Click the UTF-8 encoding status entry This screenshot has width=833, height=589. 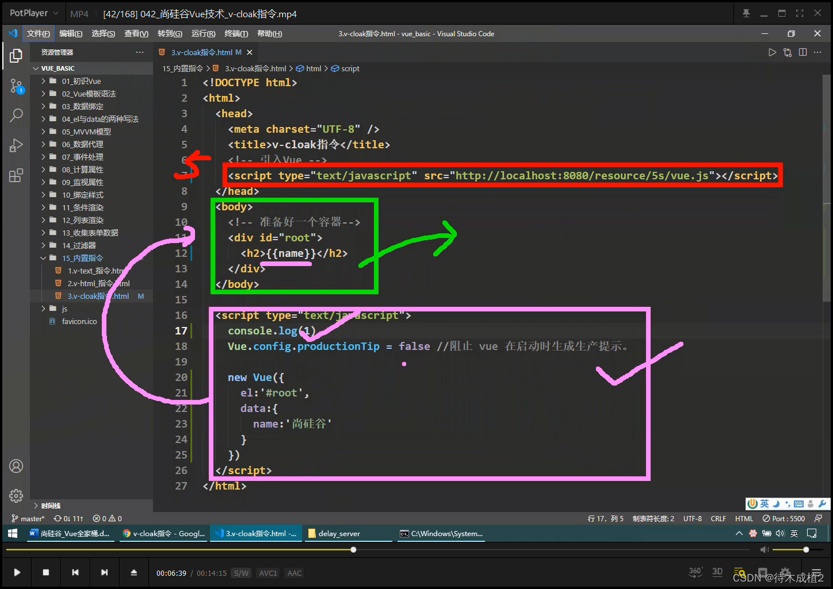point(692,518)
